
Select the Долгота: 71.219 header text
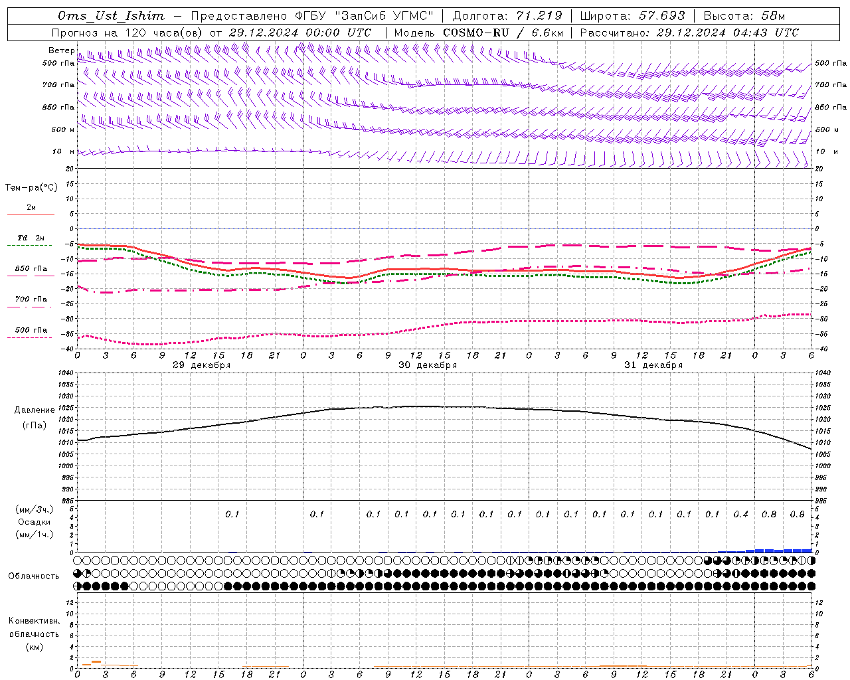507,16
